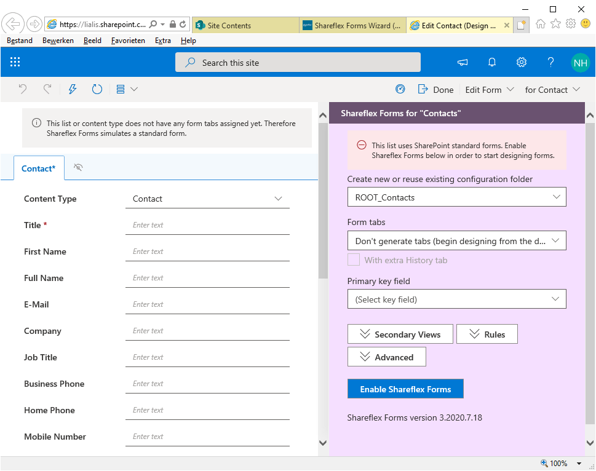Expand the Secondary Views section
This screenshot has height=471, width=596.
coord(400,334)
